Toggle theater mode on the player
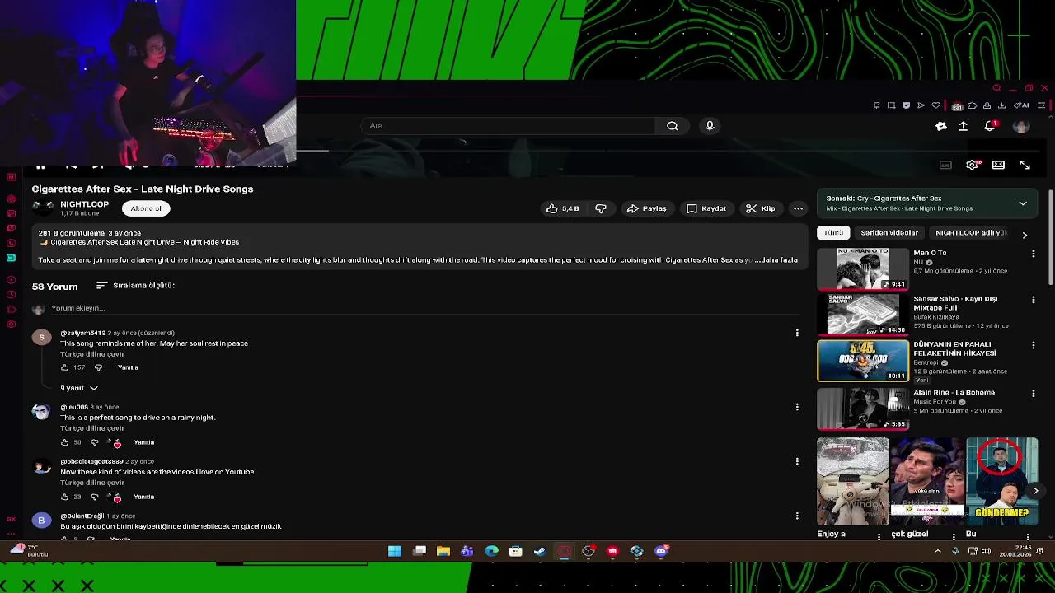The height and width of the screenshot is (593, 1055). tap(998, 165)
